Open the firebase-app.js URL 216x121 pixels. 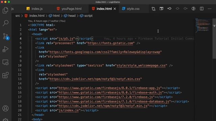click(x=109, y=88)
